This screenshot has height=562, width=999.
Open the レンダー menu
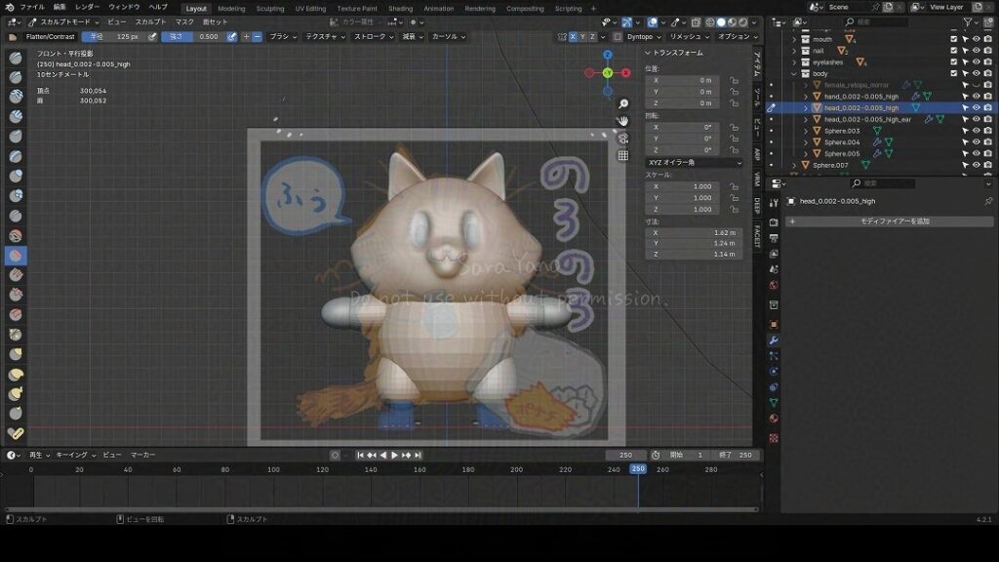[87, 7]
